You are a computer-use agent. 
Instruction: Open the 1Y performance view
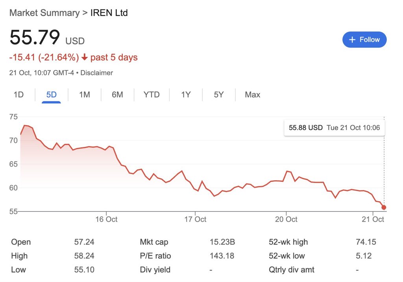pyautogui.click(x=185, y=95)
